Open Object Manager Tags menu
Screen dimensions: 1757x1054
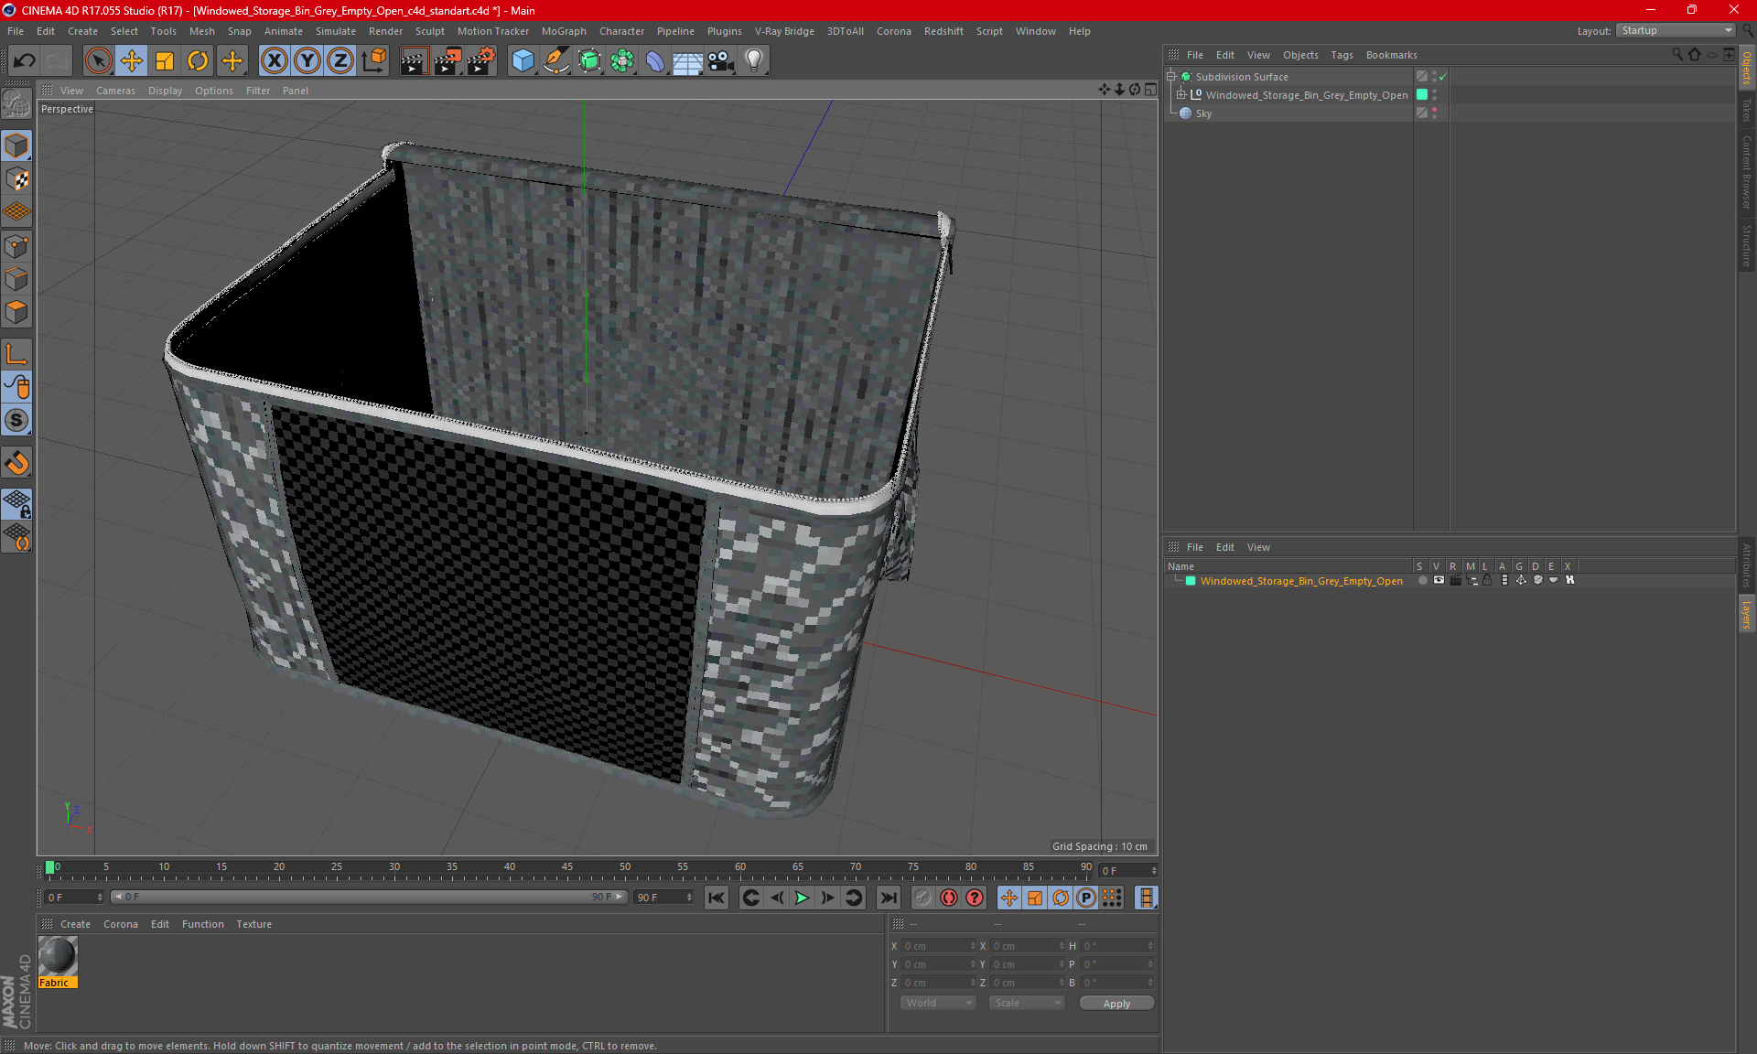[1342, 55]
